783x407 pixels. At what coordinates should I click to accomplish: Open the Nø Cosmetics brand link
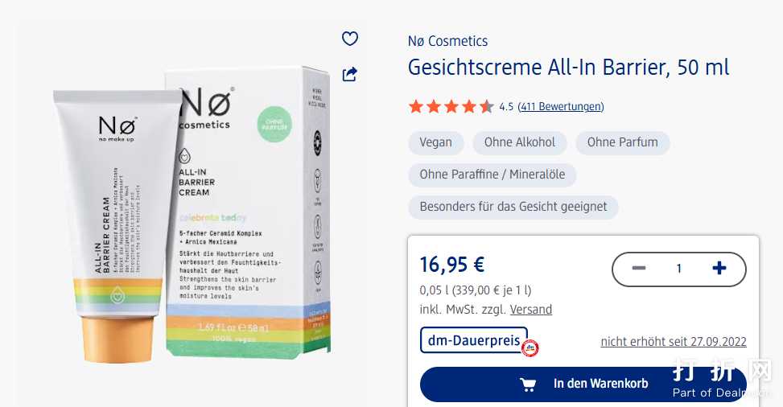pyautogui.click(x=447, y=41)
